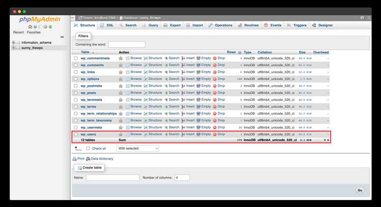Click the Recent tab in sidebar
This screenshot has width=381, height=207.
(x=18, y=32)
